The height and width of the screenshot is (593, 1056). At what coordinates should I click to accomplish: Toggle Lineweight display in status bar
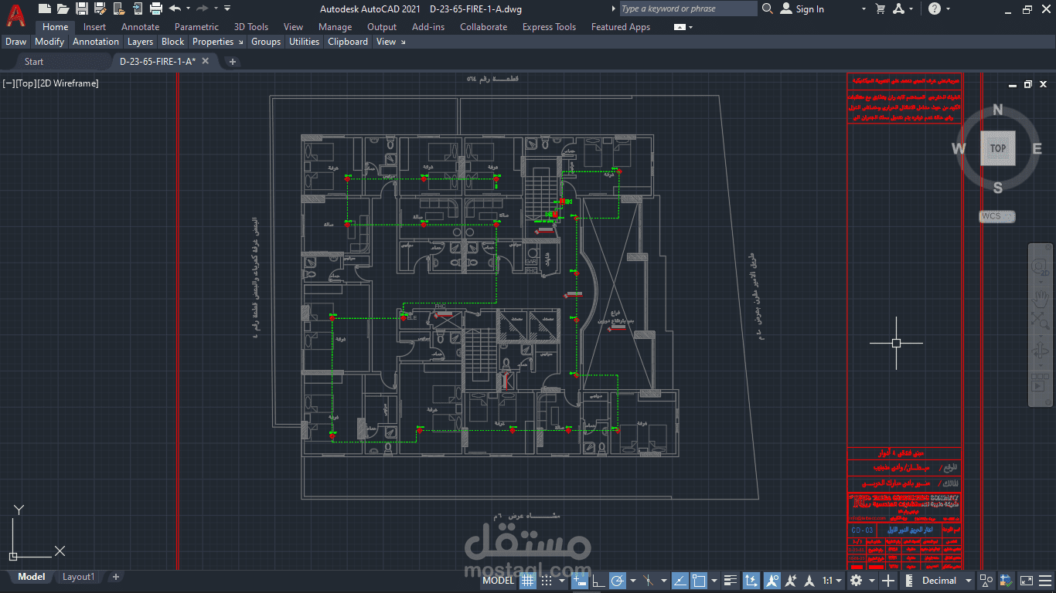pyautogui.click(x=731, y=581)
